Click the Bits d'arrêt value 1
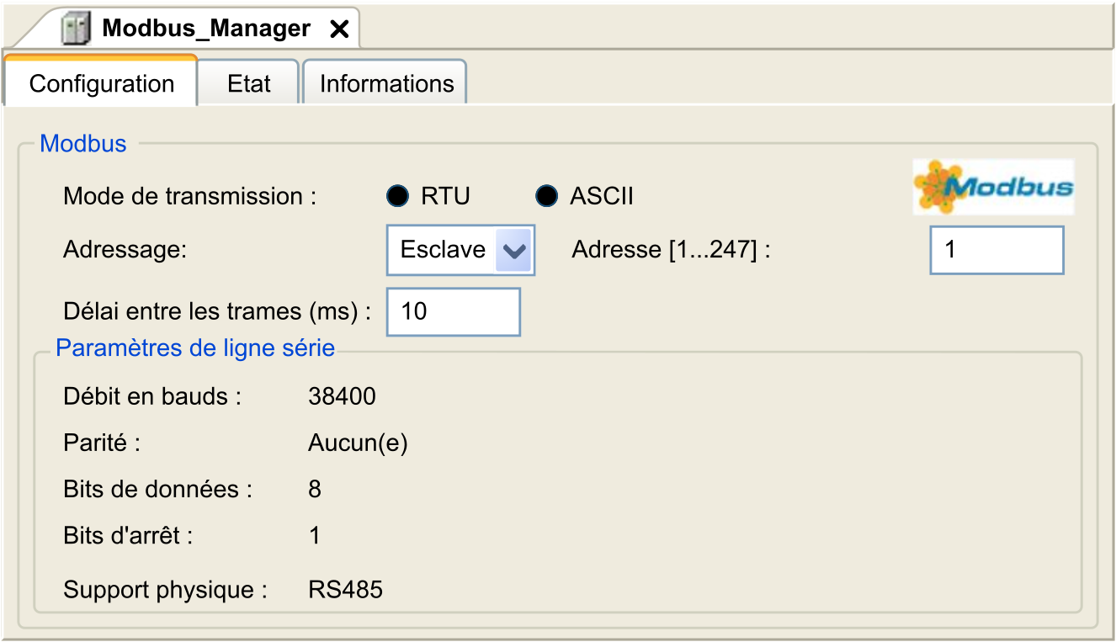This screenshot has width=1116, height=642. [315, 536]
